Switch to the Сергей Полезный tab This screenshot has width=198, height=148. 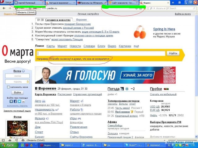click(28, 3)
